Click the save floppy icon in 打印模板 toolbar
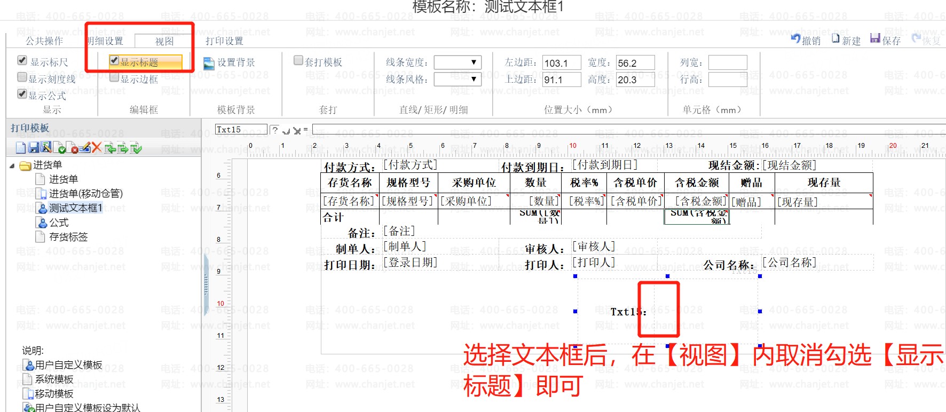Viewport: 946px width, 412px height. [x=34, y=148]
